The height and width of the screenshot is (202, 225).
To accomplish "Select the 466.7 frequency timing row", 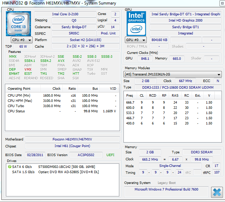I will [172, 118].
